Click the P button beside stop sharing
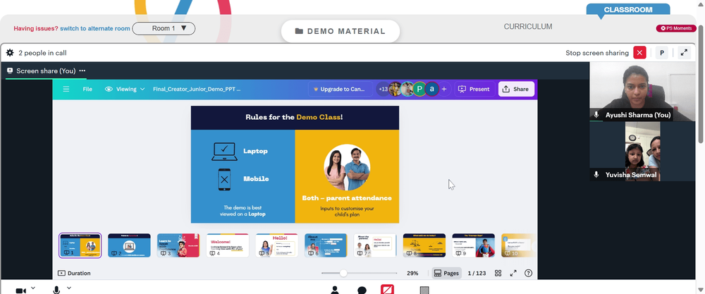705x294 pixels. [662, 53]
